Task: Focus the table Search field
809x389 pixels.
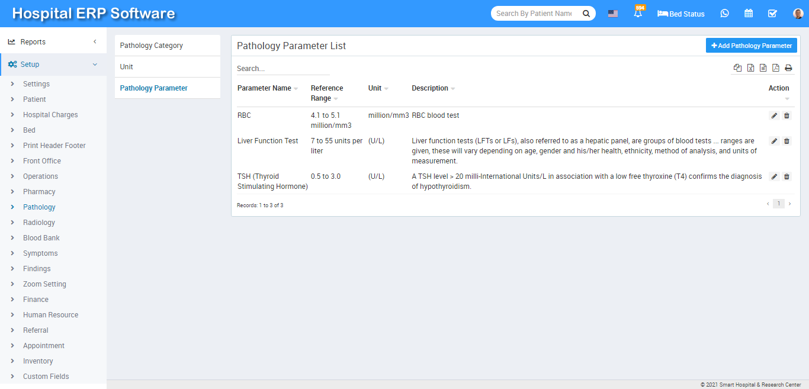Action: click(x=282, y=69)
